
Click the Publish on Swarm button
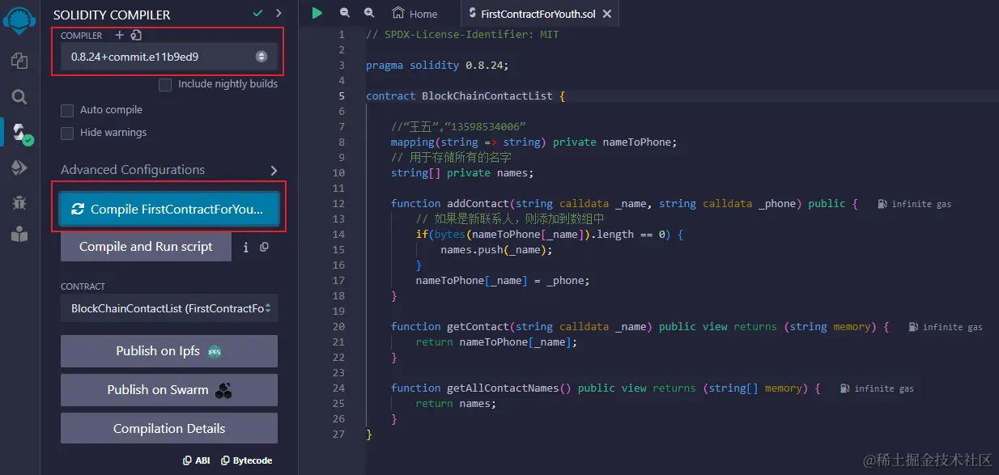point(169,390)
